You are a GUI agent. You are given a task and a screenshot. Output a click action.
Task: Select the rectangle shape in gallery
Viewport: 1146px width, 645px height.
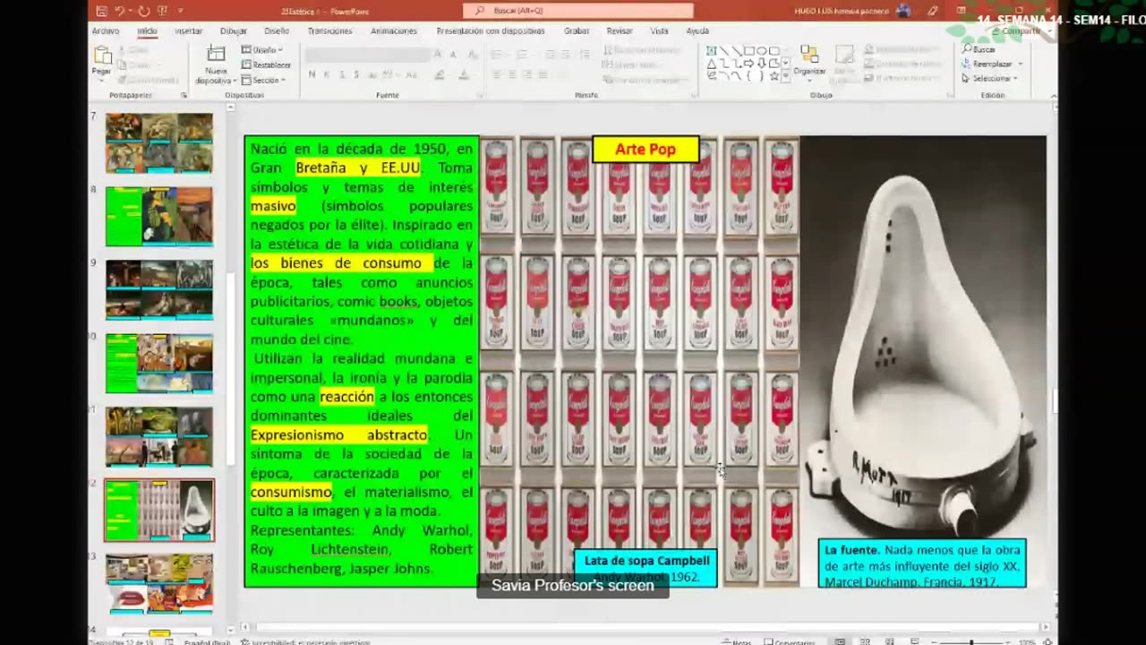click(749, 51)
